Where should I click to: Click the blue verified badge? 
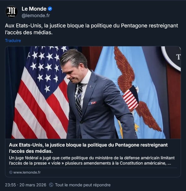pyautogui.click(x=50, y=9)
